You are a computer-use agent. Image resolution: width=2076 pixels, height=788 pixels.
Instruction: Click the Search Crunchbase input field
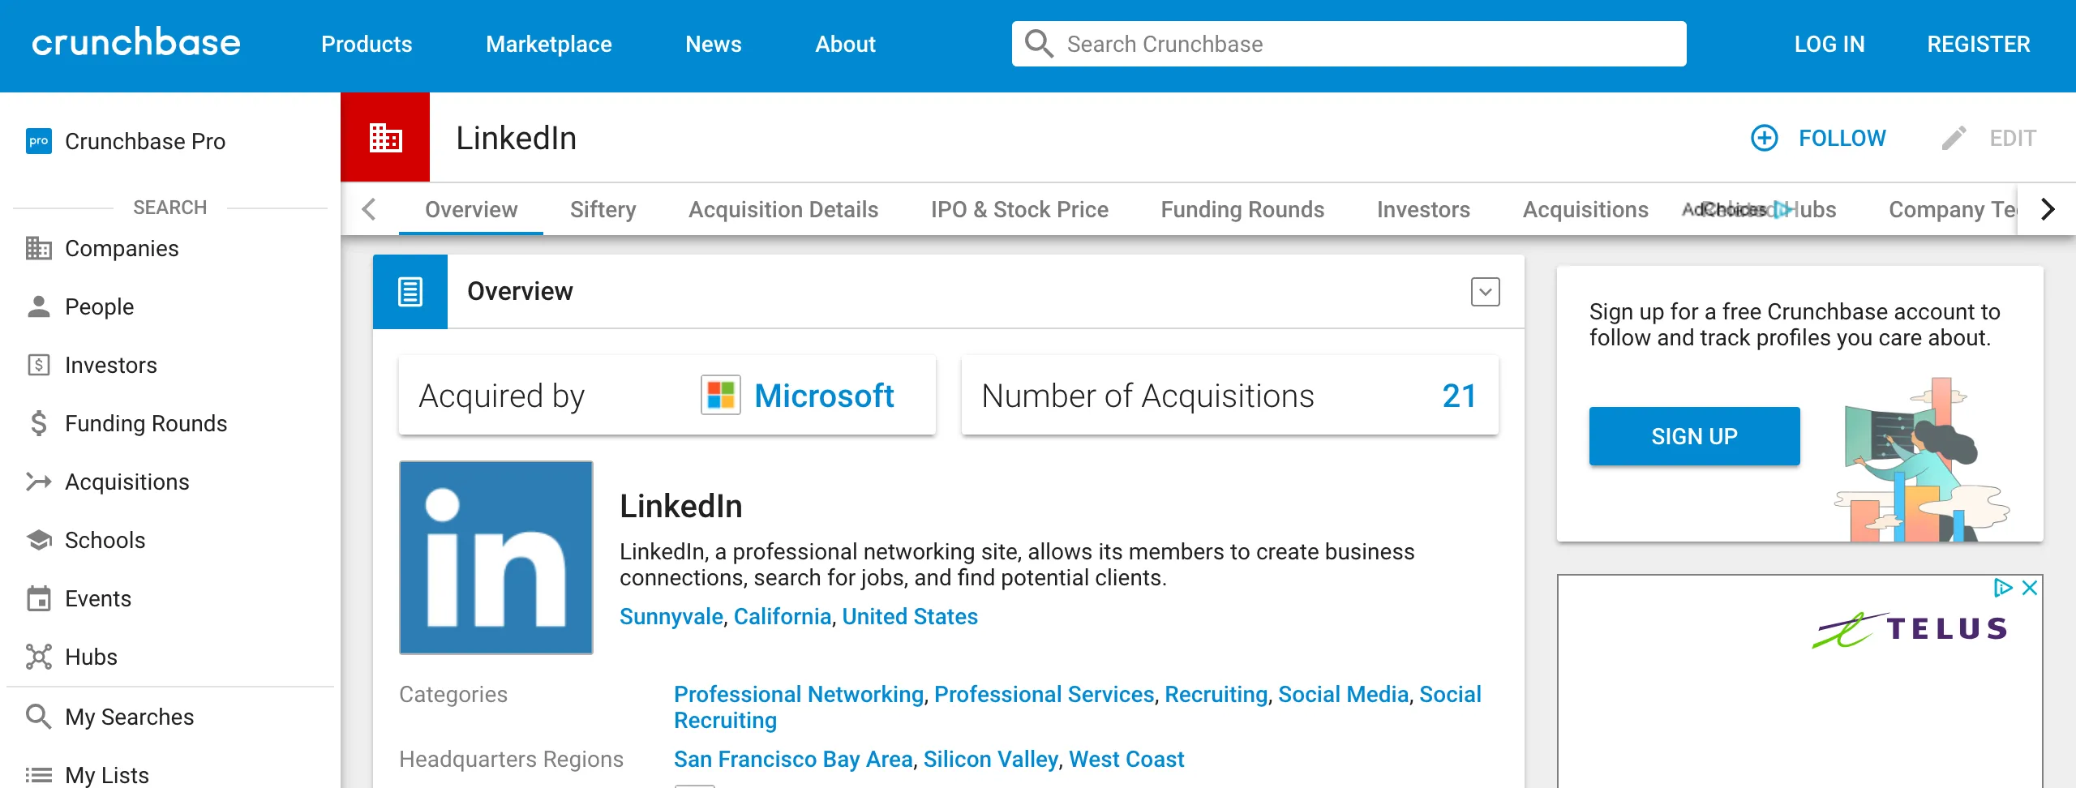pos(1349,44)
